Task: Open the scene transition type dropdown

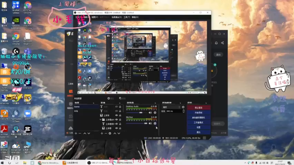Action: [x=171, y=107]
